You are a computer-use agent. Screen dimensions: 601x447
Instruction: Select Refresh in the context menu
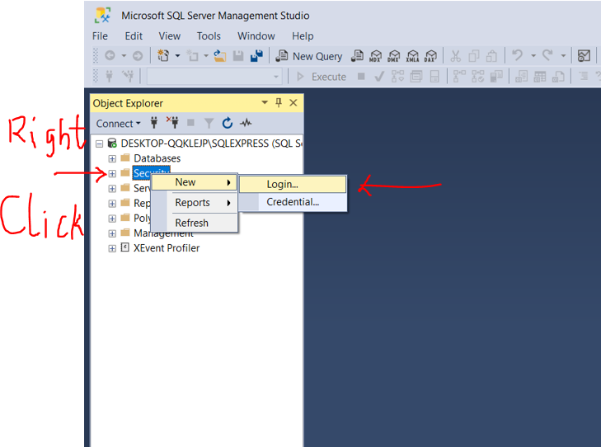click(x=195, y=223)
